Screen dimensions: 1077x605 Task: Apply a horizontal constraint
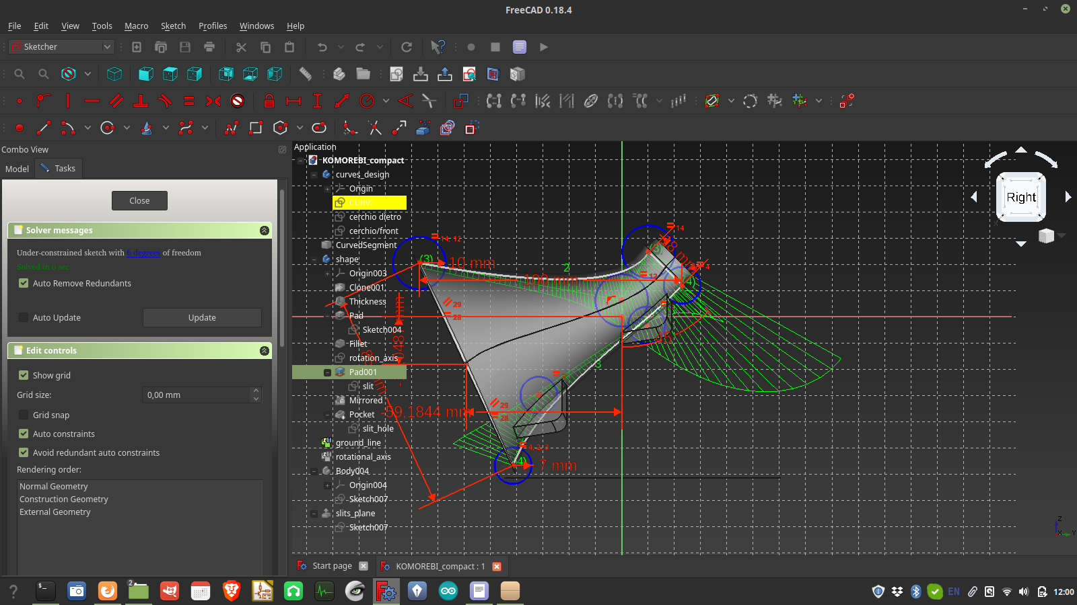[92, 101]
